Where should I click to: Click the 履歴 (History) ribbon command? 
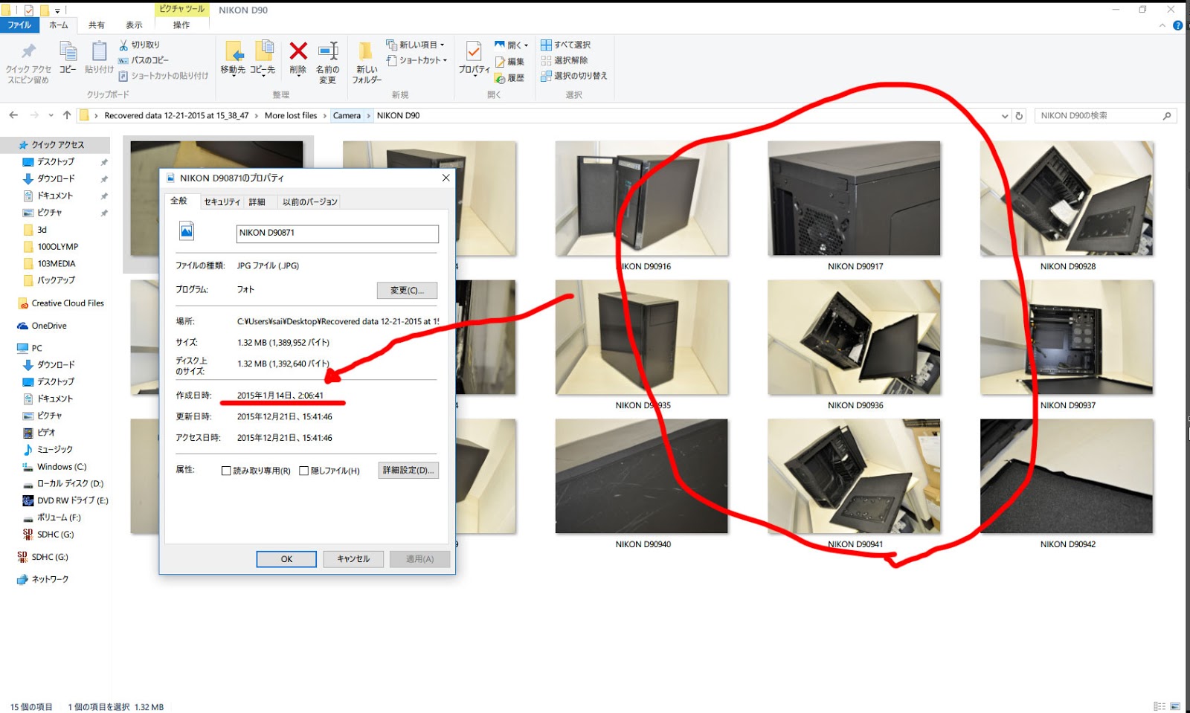pos(510,78)
